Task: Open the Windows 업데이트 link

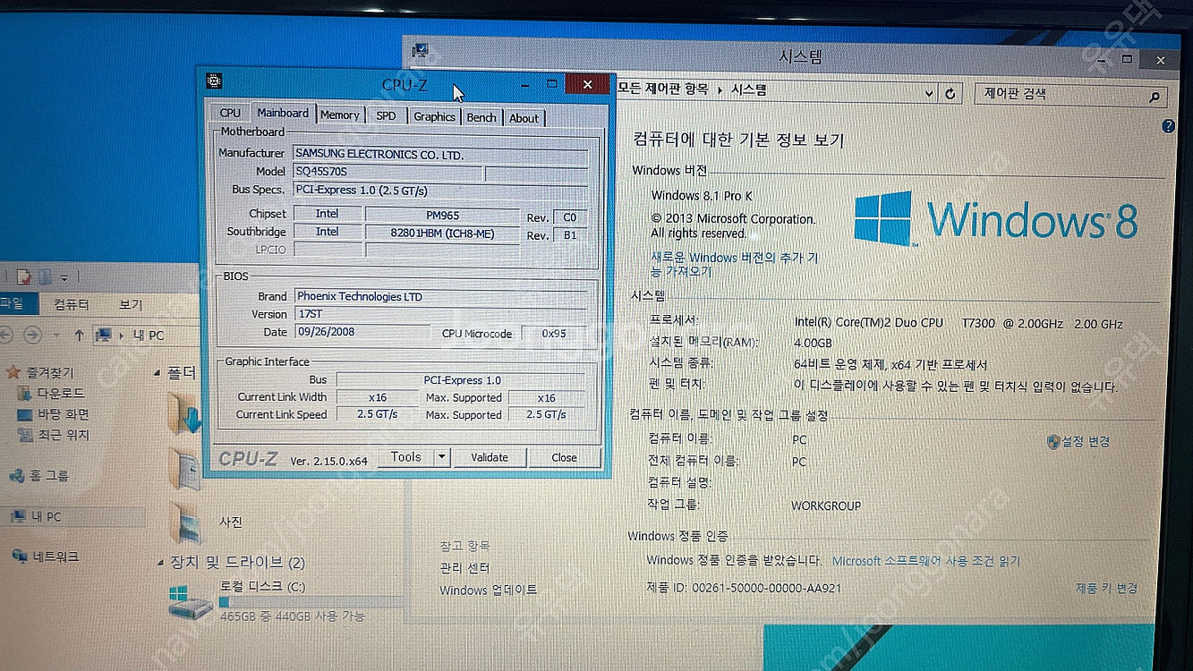Action: [x=489, y=590]
